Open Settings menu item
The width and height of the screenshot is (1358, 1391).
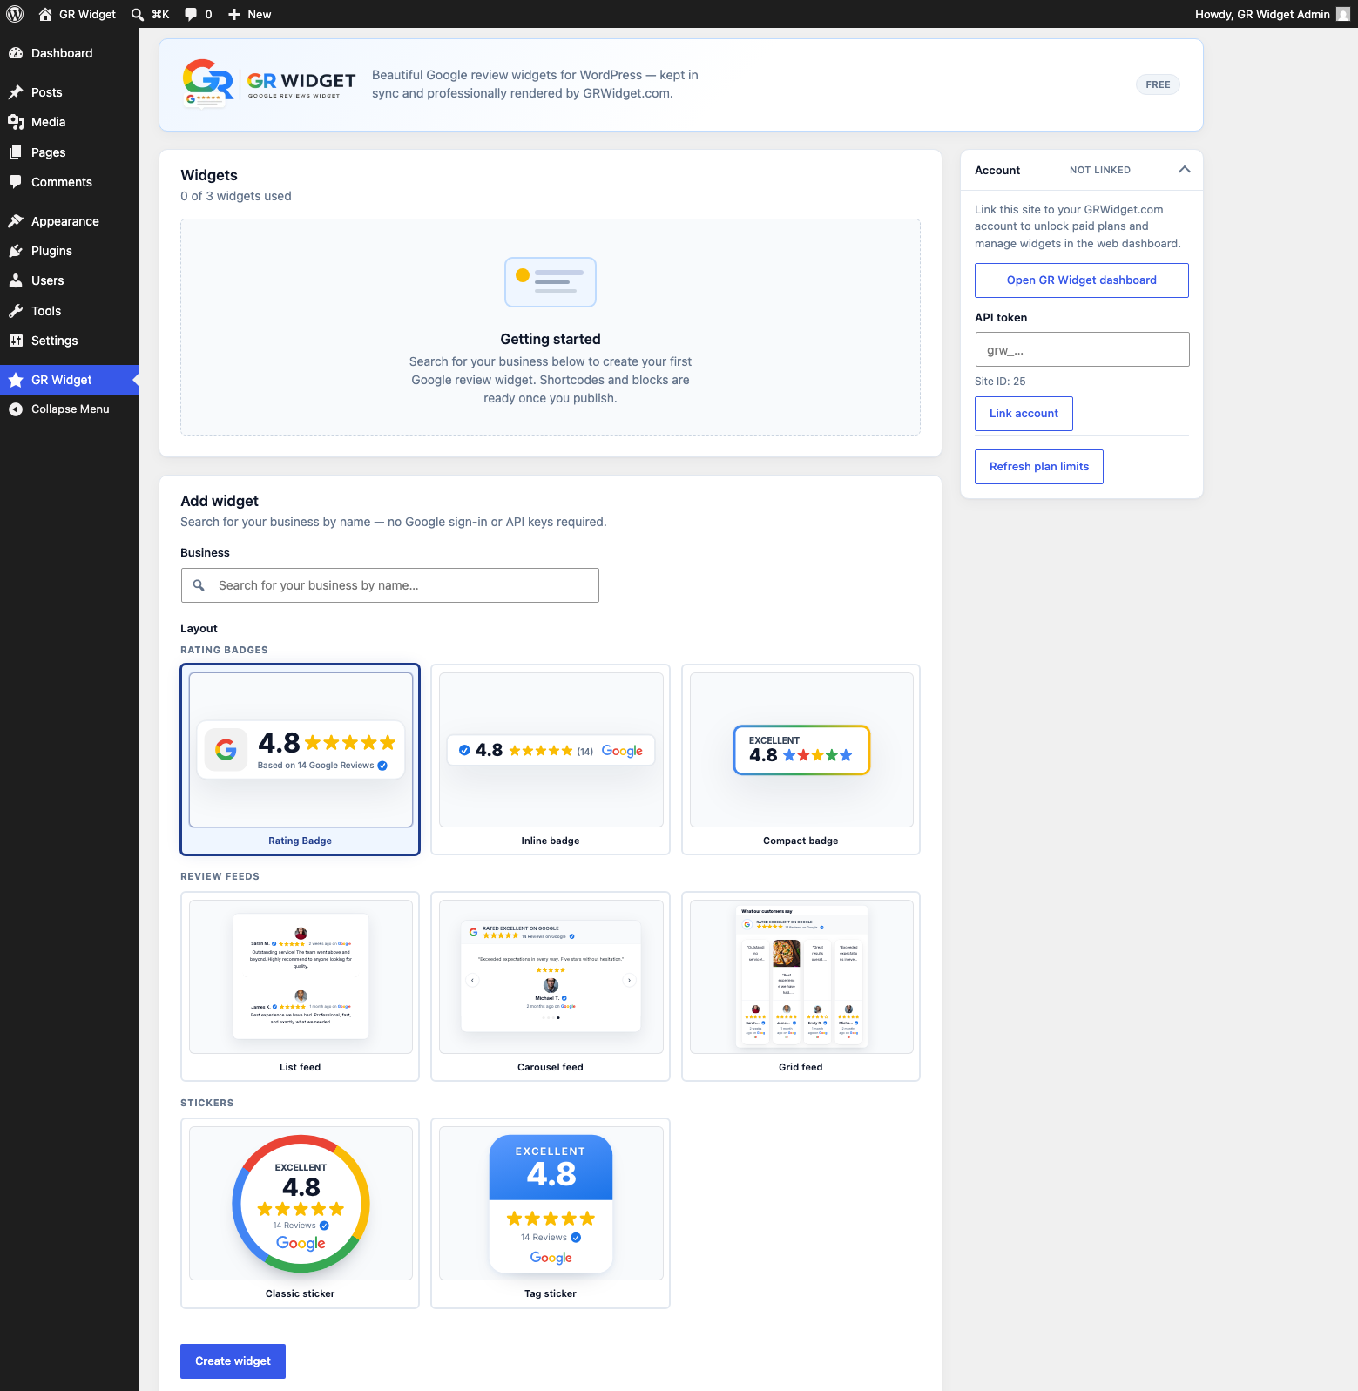(70, 341)
